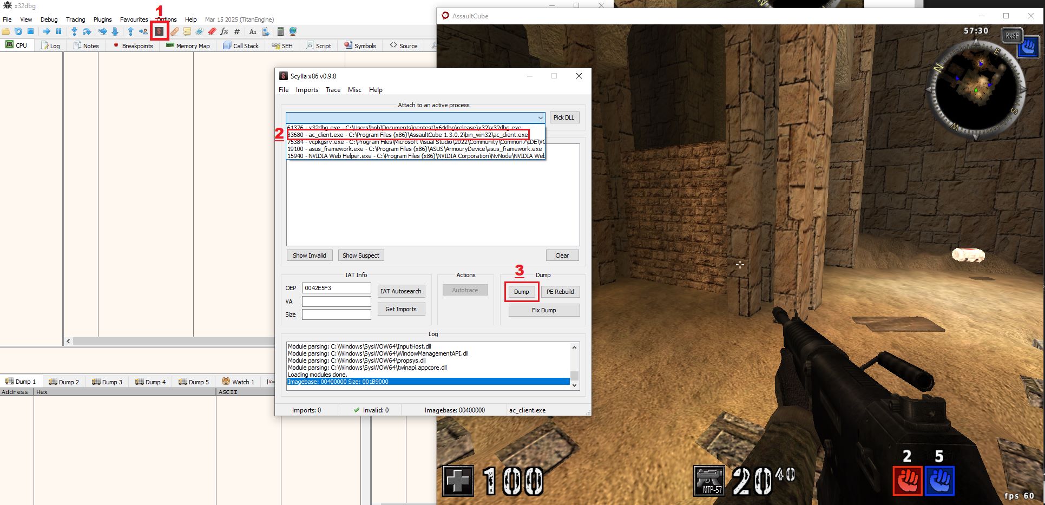Open x32dbg Debug menu
The height and width of the screenshot is (505, 1045).
pos(49,19)
